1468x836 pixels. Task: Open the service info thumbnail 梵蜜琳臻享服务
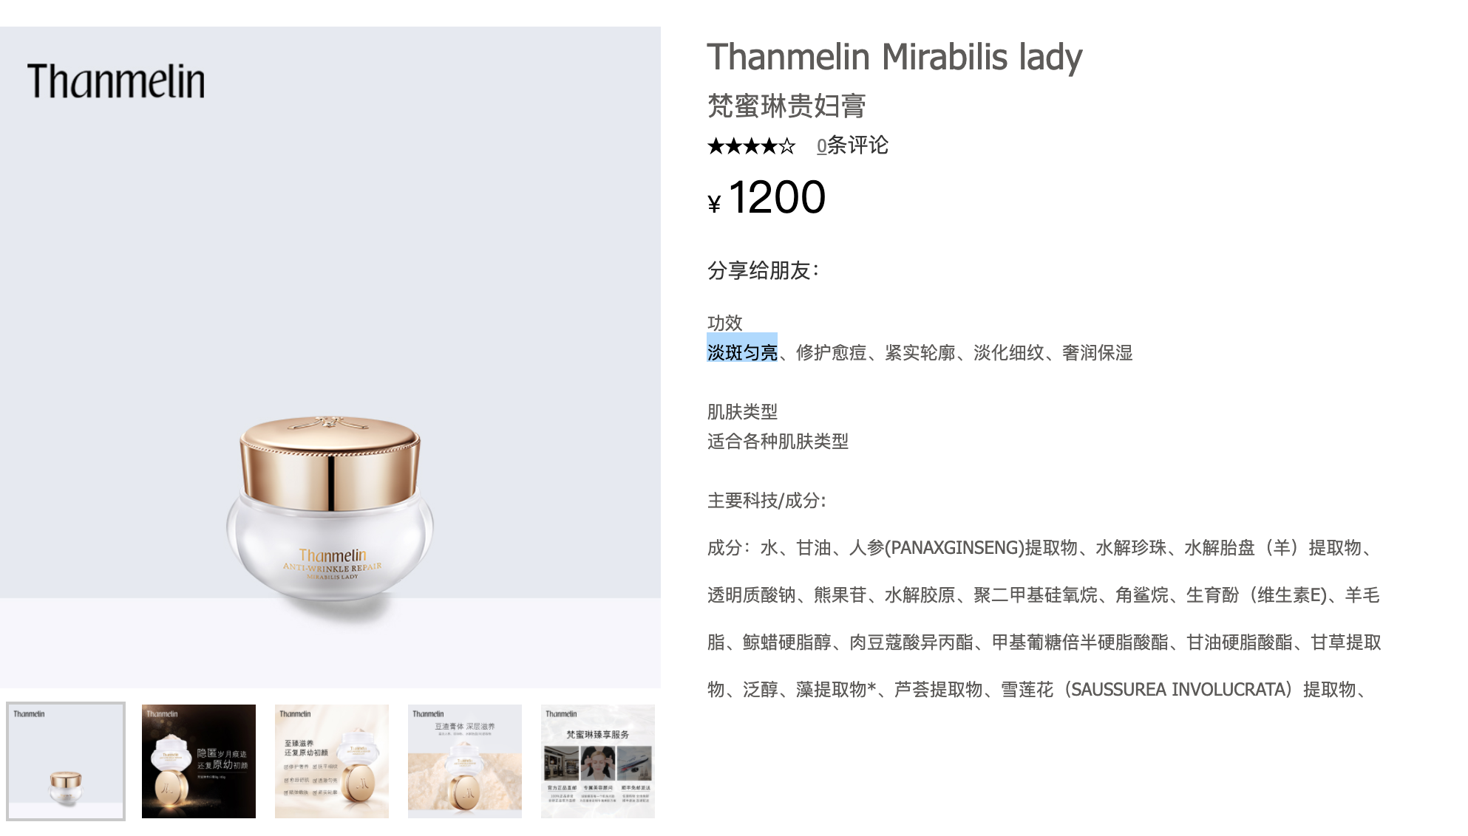click(598, 761)
